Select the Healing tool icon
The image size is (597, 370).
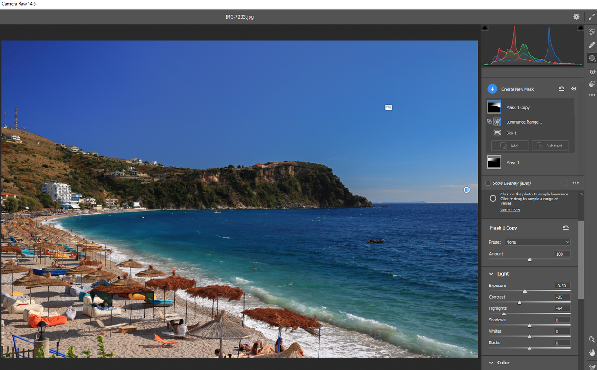point(592,45)
